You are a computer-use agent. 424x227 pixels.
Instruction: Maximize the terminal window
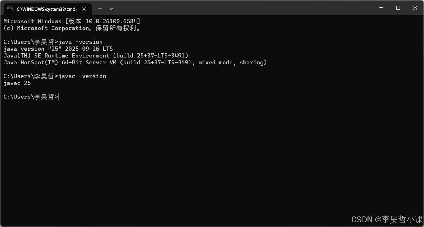coord(398,8)
